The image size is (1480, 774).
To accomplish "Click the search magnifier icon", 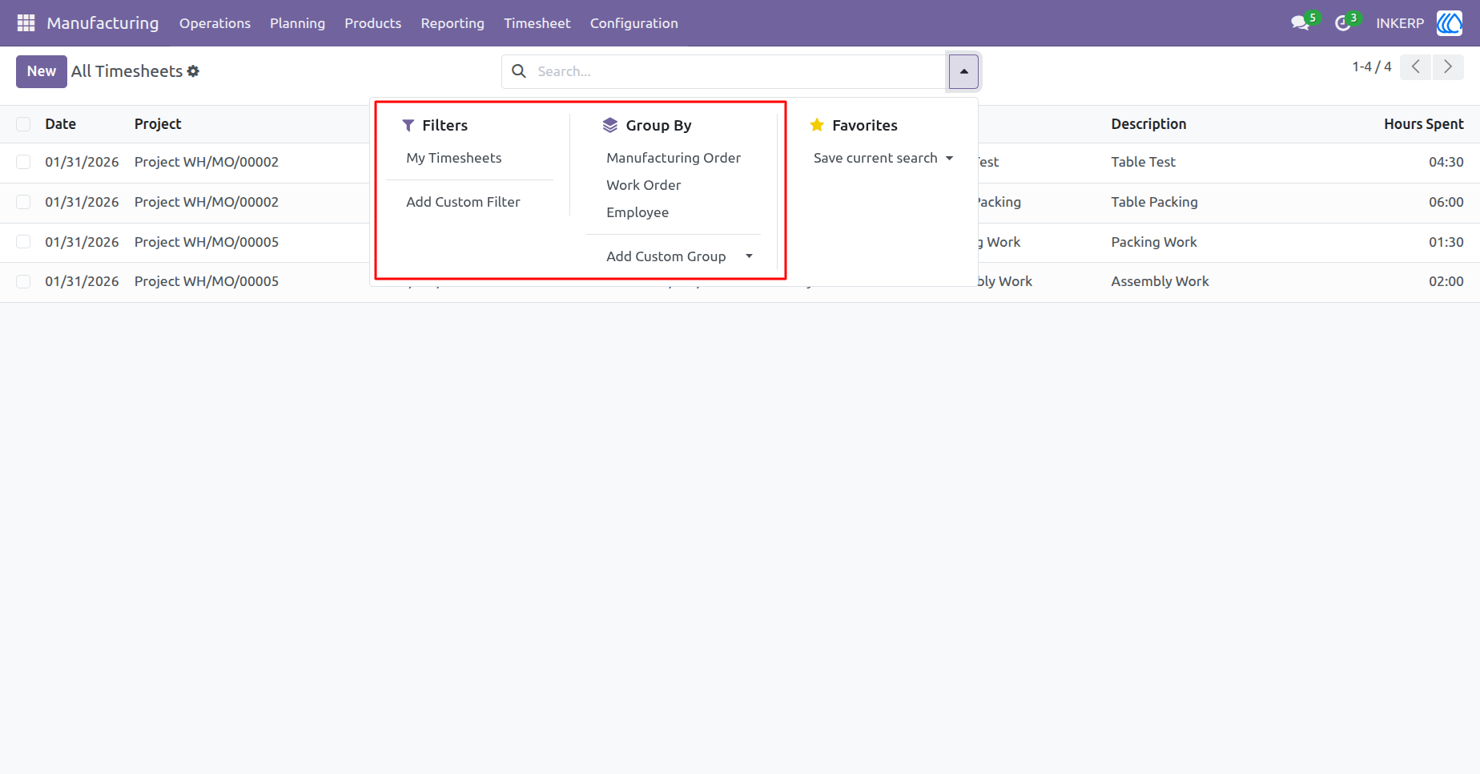I will pos(519,71).
